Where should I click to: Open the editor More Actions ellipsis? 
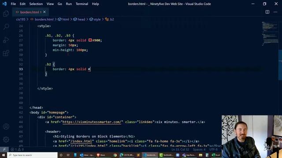(x=275, y=12)
